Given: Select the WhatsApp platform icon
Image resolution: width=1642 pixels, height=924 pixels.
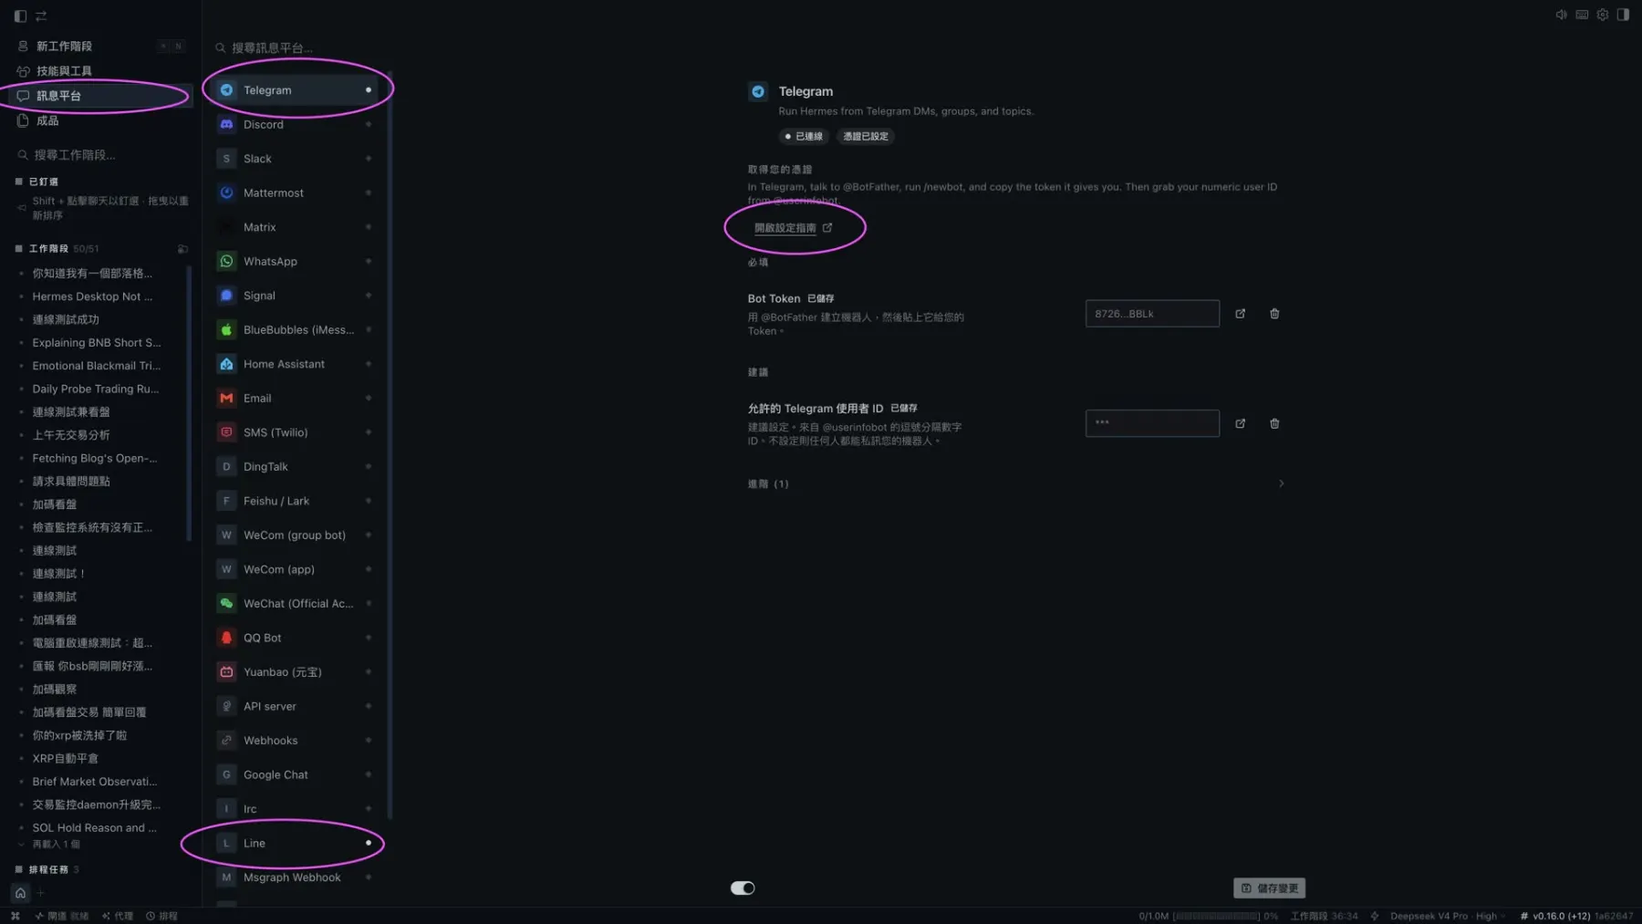Looking at the screenshot, I should pos(226,261).
